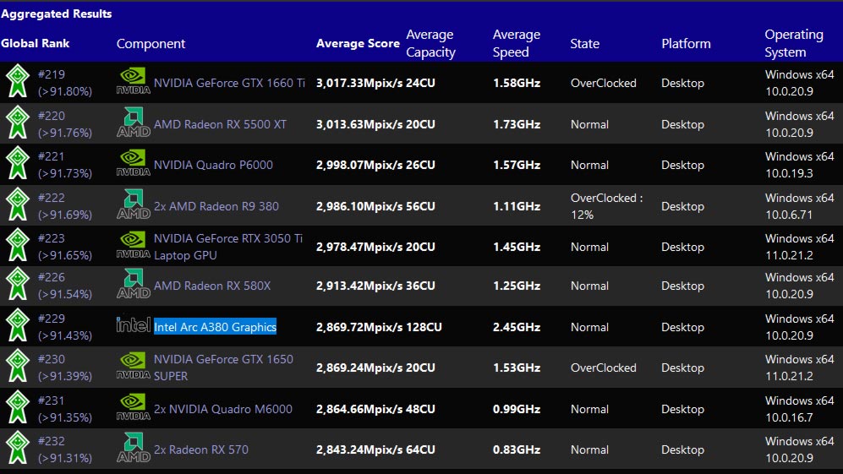Image resolution: width=843 pixels, height=474 pixels.
Task: Open the NVIDIA GeForce GTX 1660 Ti link
Action: coord(230,83)
